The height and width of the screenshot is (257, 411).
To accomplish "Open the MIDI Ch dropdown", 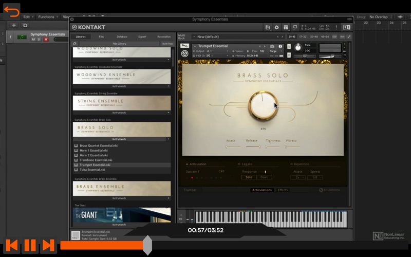I will tap(211, 56).
